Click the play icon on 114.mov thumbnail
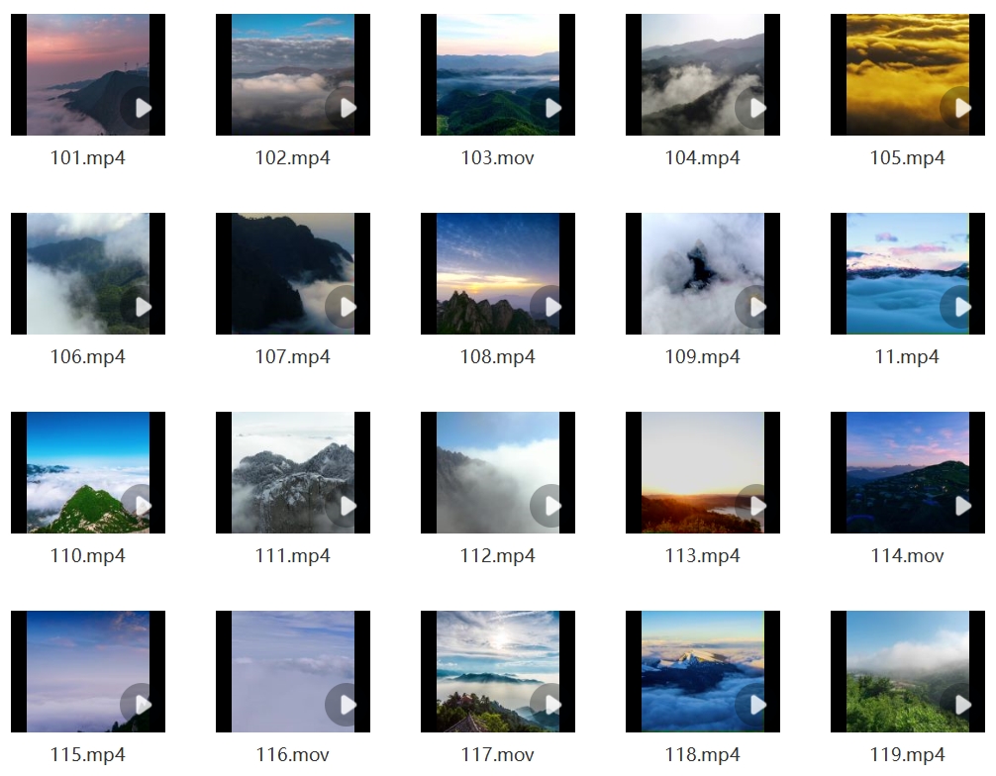The height and width of the screenshot is (776, 996). click(961, 506)
